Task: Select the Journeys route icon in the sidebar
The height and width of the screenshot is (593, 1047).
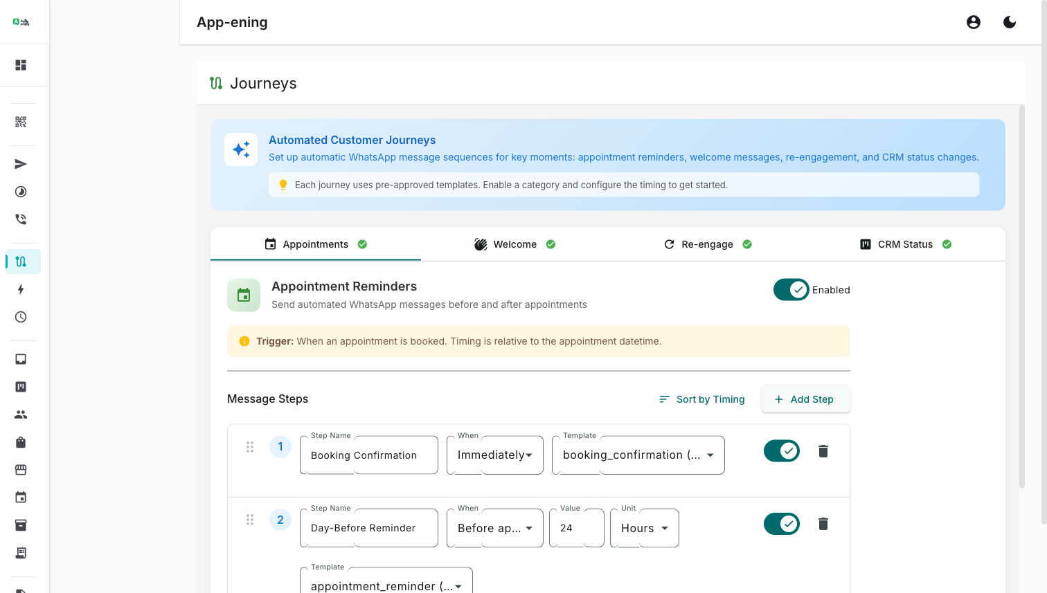Action: (x=21, y=261)
